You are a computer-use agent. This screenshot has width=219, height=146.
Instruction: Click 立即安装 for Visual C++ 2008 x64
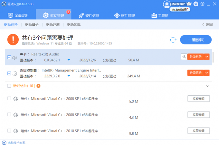pyautogui.click(x=198, y=99)
